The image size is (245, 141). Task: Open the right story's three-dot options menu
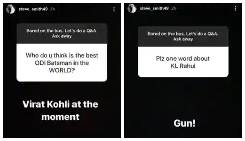(235, 8)
